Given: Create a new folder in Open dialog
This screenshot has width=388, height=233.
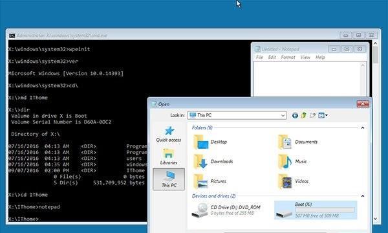Looking at the screenshot, I should click(x=312, y=115).
